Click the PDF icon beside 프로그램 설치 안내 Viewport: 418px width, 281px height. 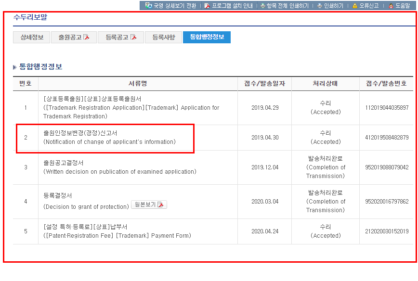point(207,6)
